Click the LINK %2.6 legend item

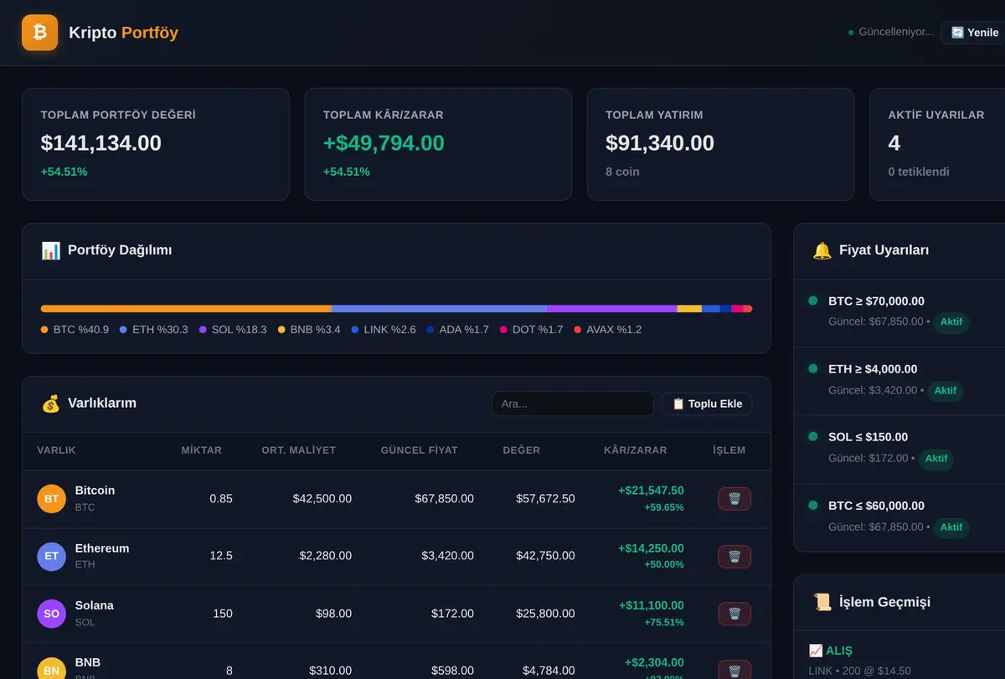(x=384, y=330)
